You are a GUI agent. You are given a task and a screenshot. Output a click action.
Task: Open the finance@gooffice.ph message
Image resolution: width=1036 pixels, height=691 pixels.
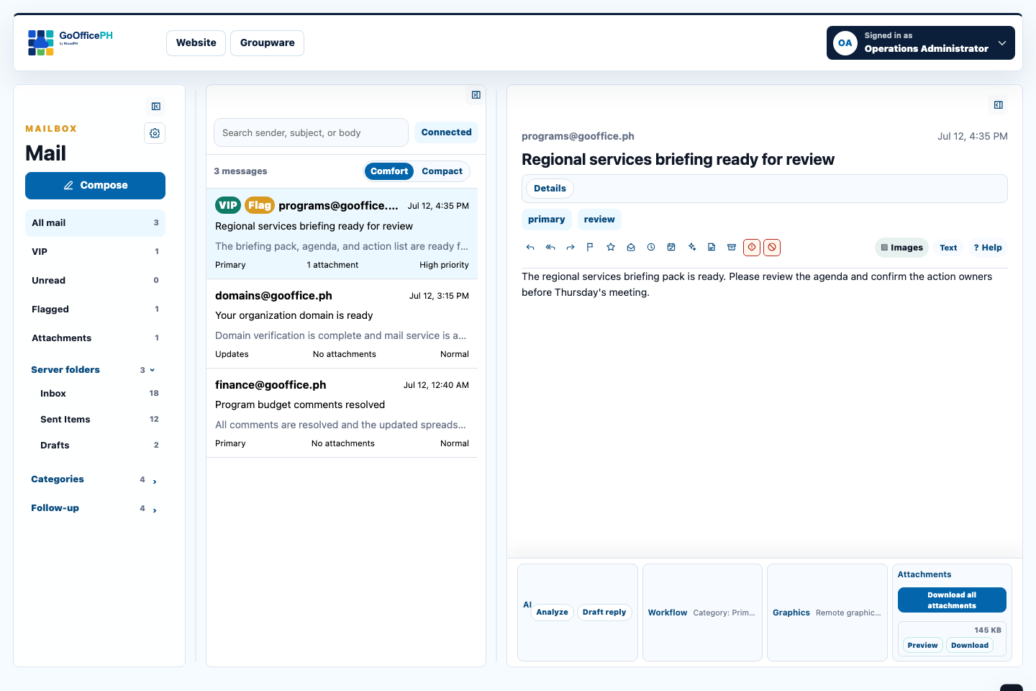[342, 413]
